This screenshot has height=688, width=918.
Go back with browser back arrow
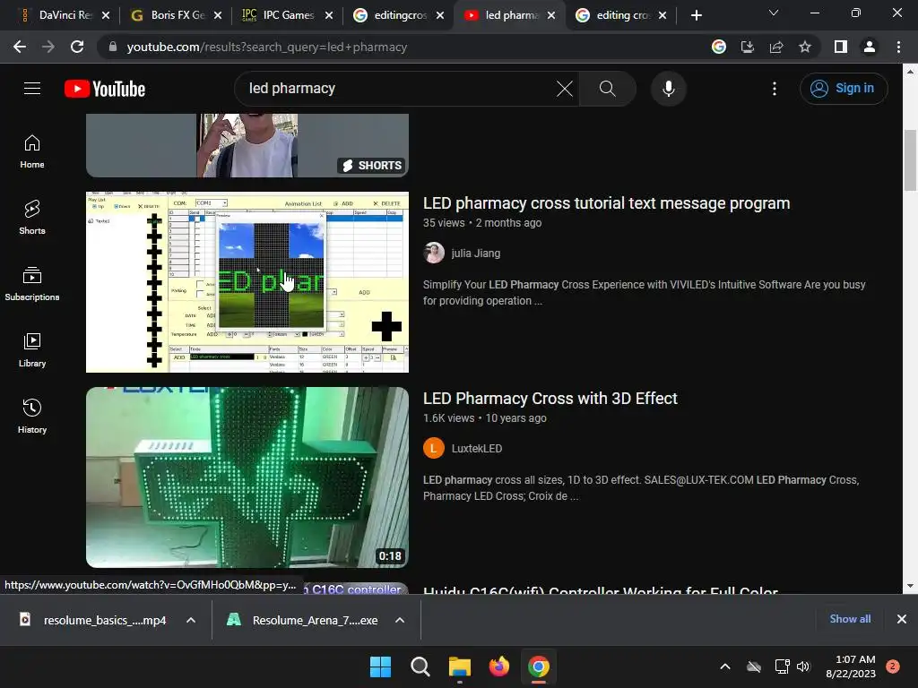pos(20,47)
